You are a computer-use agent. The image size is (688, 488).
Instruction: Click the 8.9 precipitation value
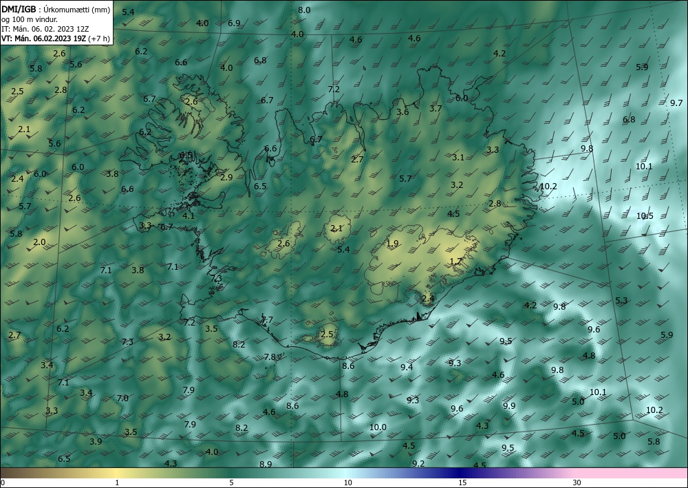pos(266,464)
